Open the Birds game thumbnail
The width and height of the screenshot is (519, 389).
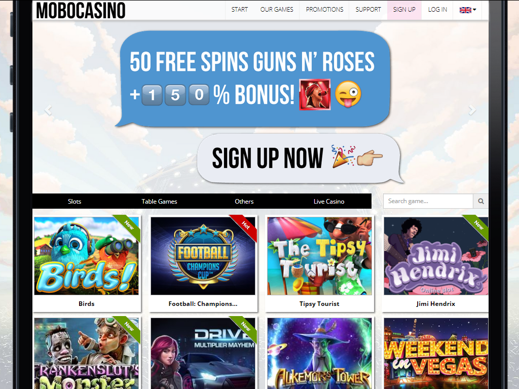pos(86,256)
